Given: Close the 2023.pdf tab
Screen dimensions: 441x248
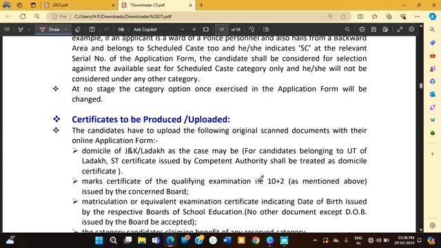Looking at the screenshot, I should 113,5.
